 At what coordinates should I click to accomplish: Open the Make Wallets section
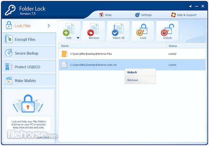pyautogui.click(x=29, y=81)
